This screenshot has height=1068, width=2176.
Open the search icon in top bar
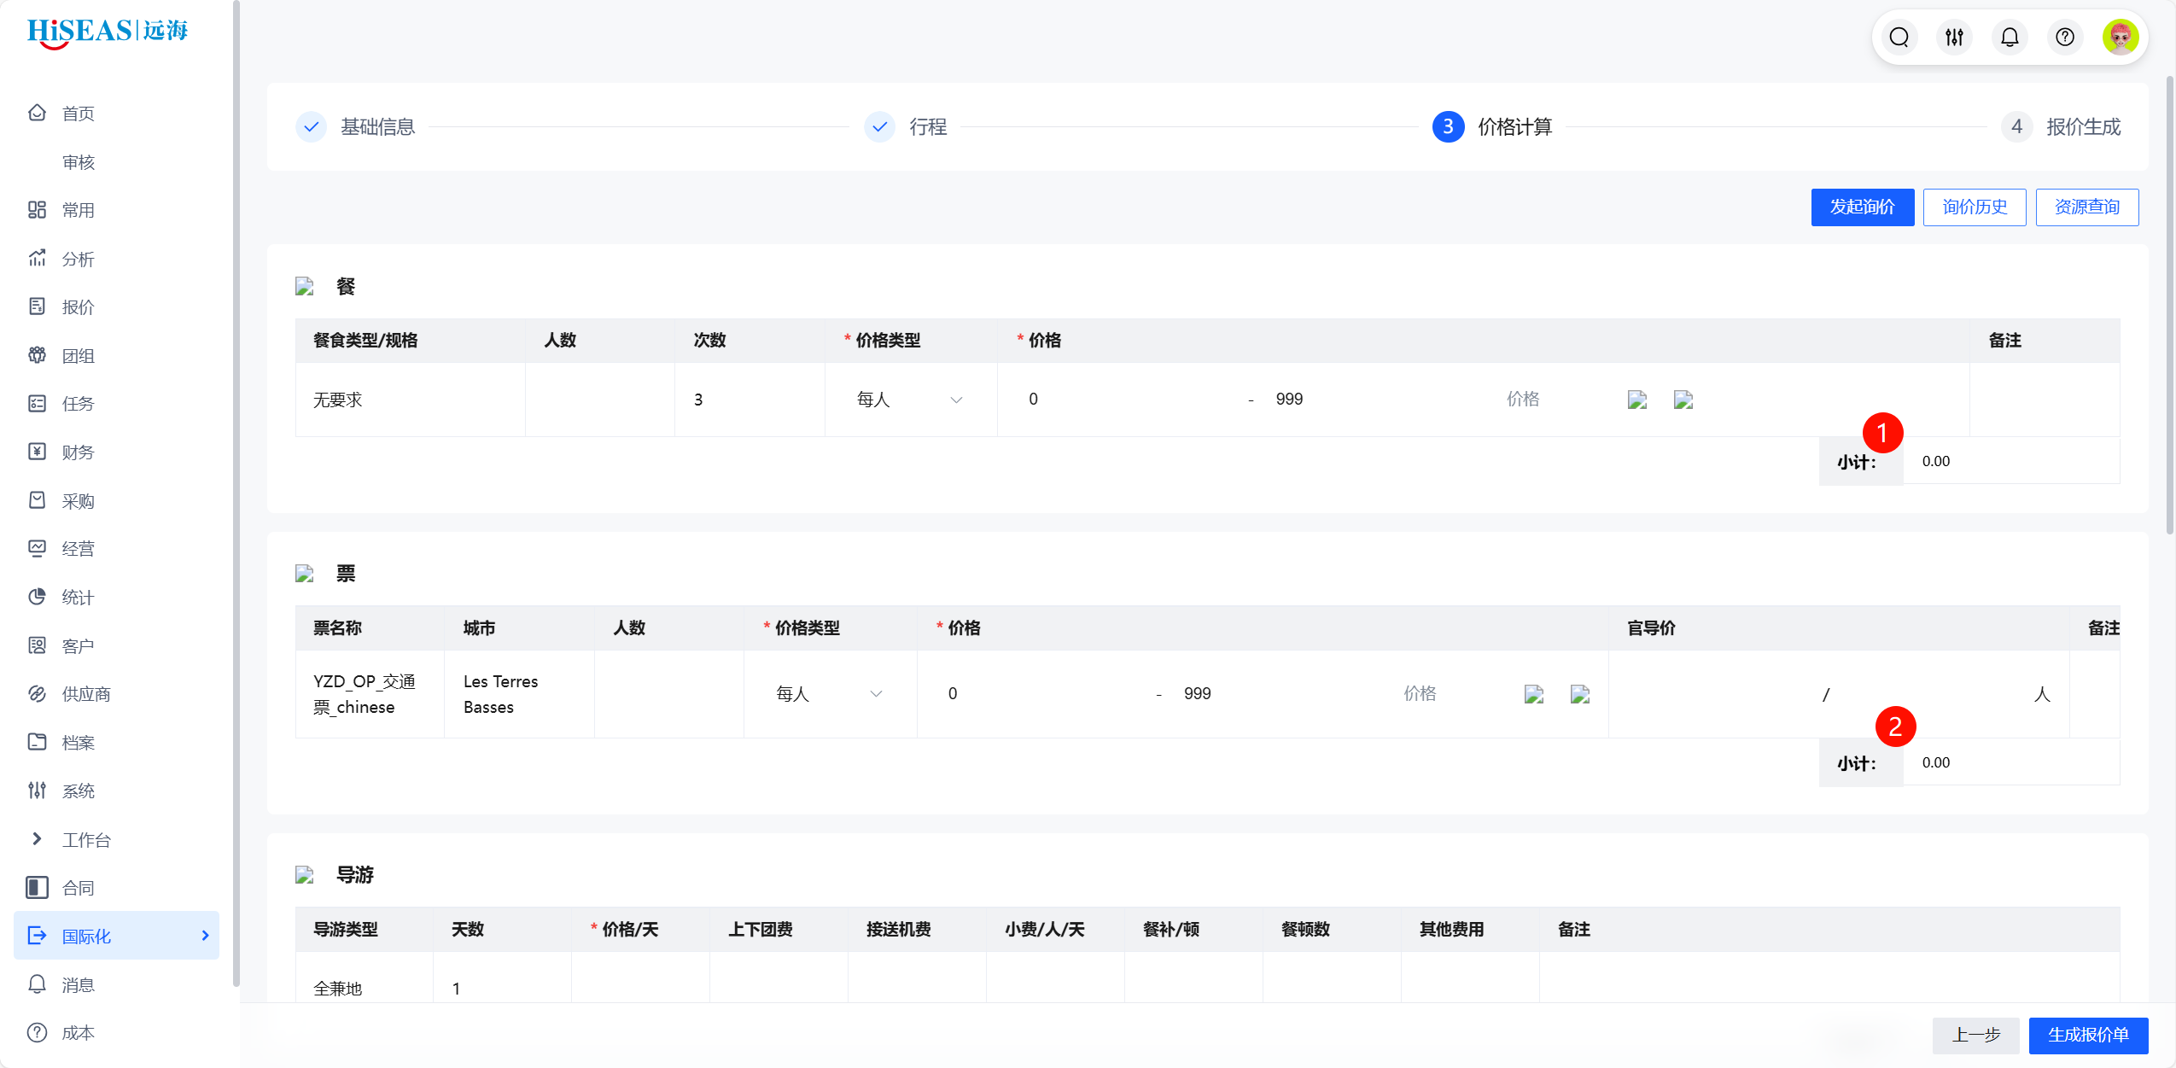[1899, 38]
